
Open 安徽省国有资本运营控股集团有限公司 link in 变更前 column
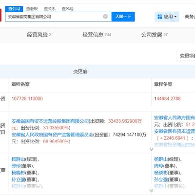(x=50, y=121)
